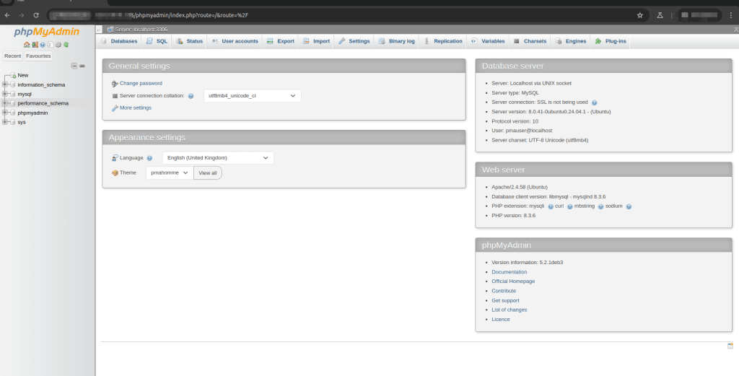Expand performance_schema database tree node
The width and height of the screenshot is (739, 376).
5,103
